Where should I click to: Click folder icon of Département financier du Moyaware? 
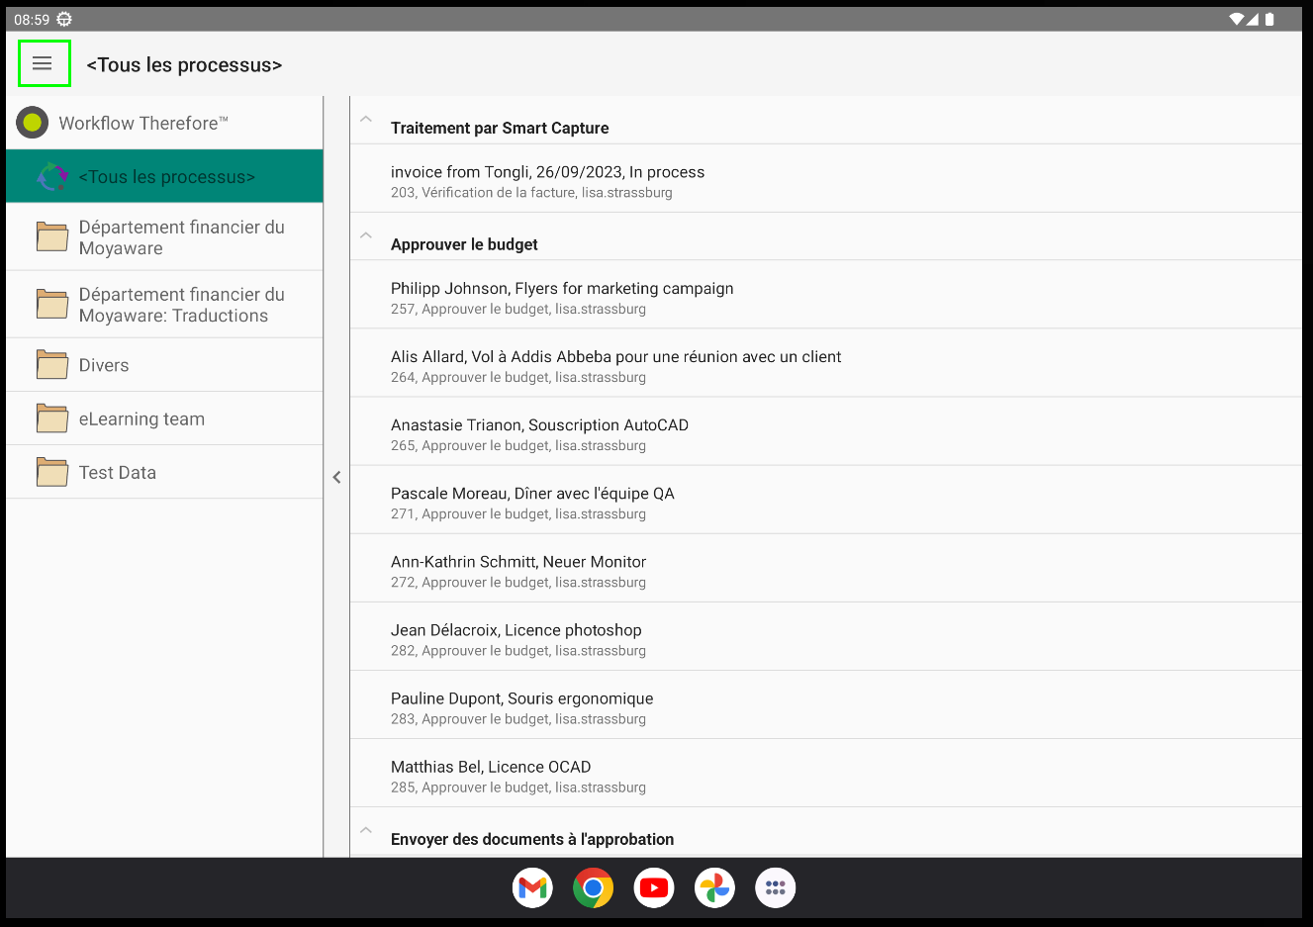click(x=52, y=236)
